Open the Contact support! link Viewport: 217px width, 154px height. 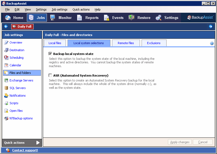coord(25,150)
